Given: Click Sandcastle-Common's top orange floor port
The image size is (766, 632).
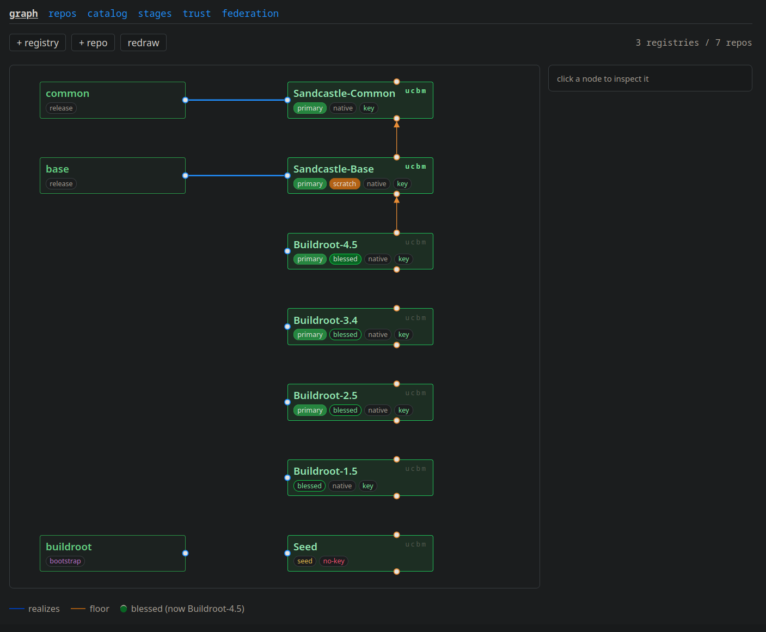Looking at the screenshot, I should [x=397, y=82].
